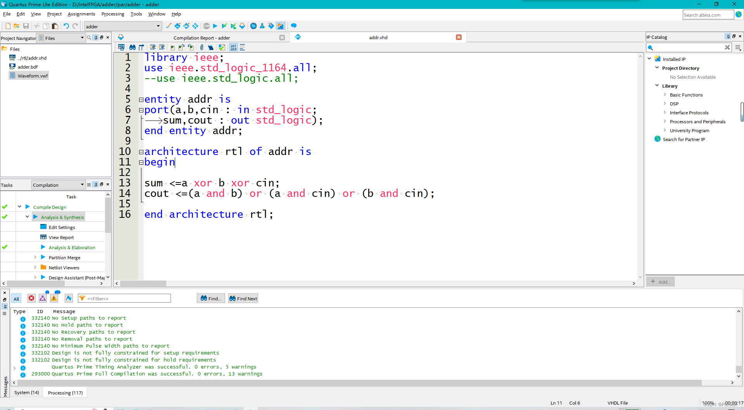
Task: Toggle the blue flag info messages filter
Action: point(69,298)
